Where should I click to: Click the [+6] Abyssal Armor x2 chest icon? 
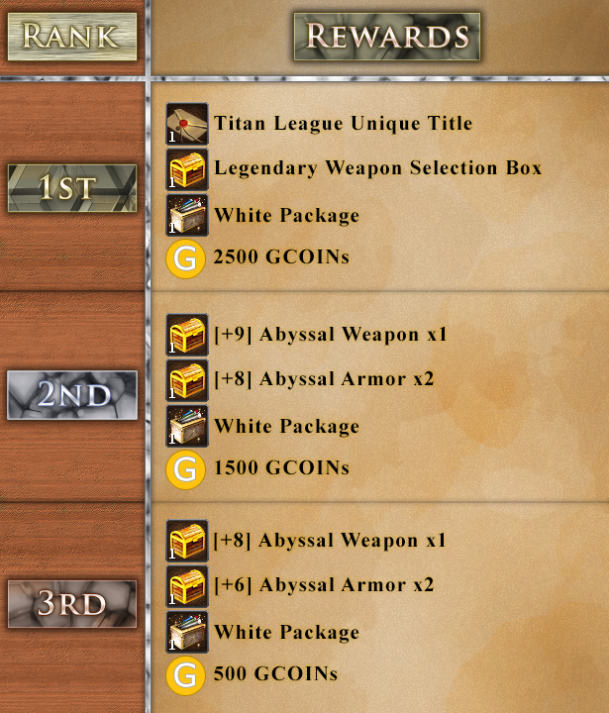coord(187,586)
